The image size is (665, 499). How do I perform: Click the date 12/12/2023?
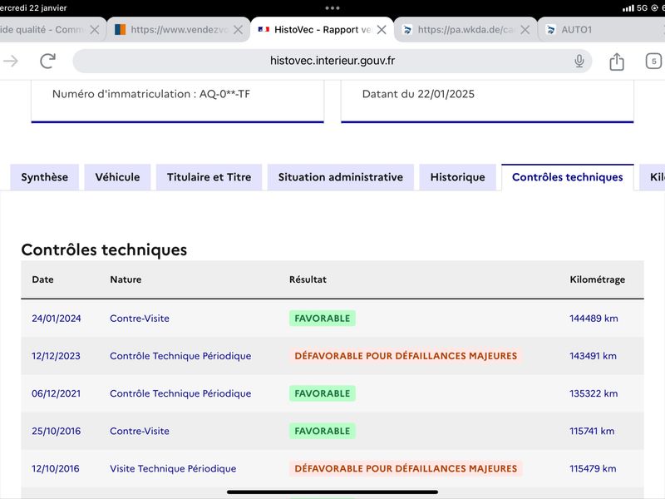coord(56,356)
